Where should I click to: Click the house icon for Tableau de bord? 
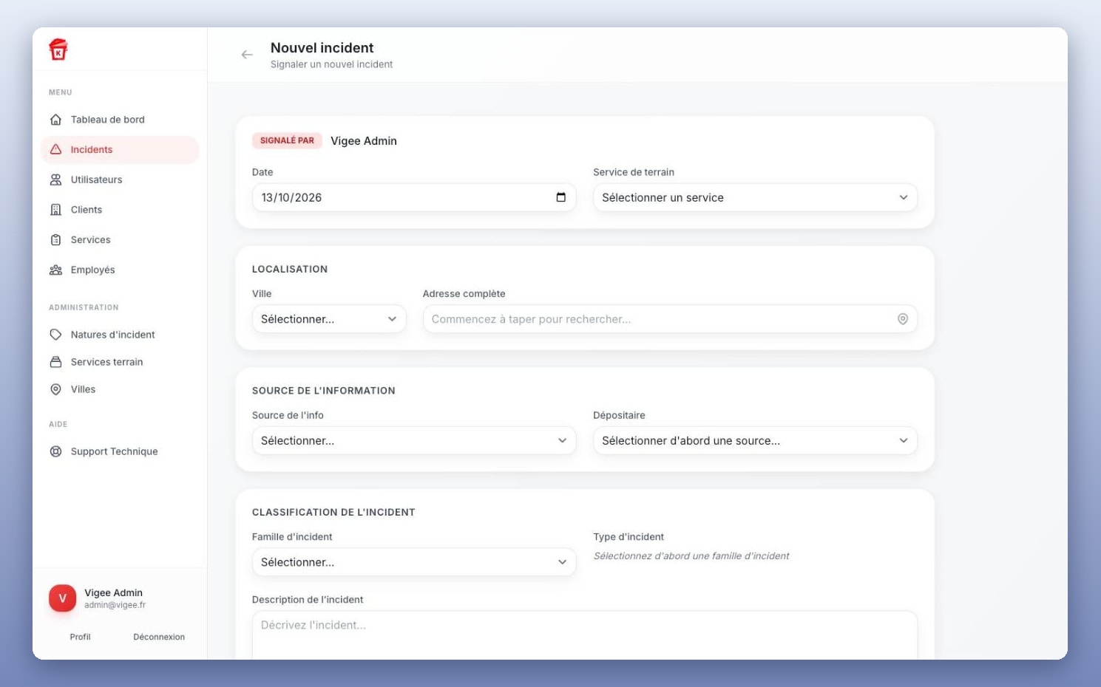point(55,120)
